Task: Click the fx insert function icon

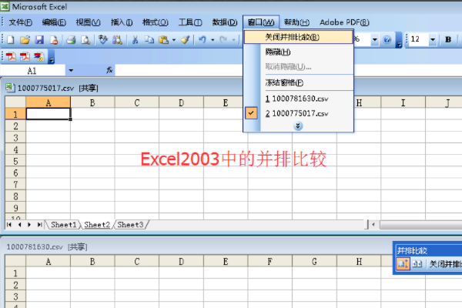Action: tap(109, 70)
